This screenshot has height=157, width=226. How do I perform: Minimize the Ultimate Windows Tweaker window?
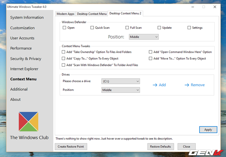click(192, 7)
